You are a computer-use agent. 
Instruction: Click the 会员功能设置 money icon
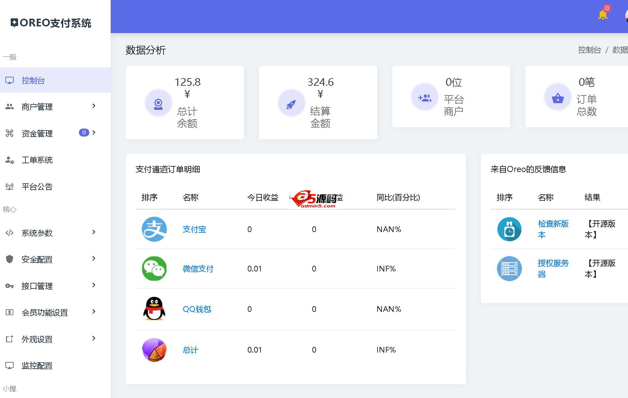point(10,312)
